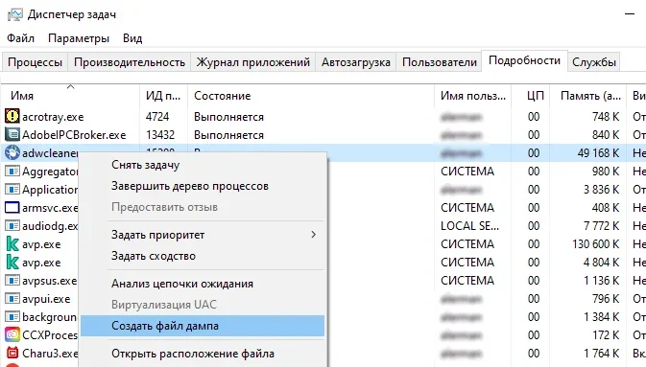646x367 pixels.
Task: Click the Application process icon
Action: [12, 190]
